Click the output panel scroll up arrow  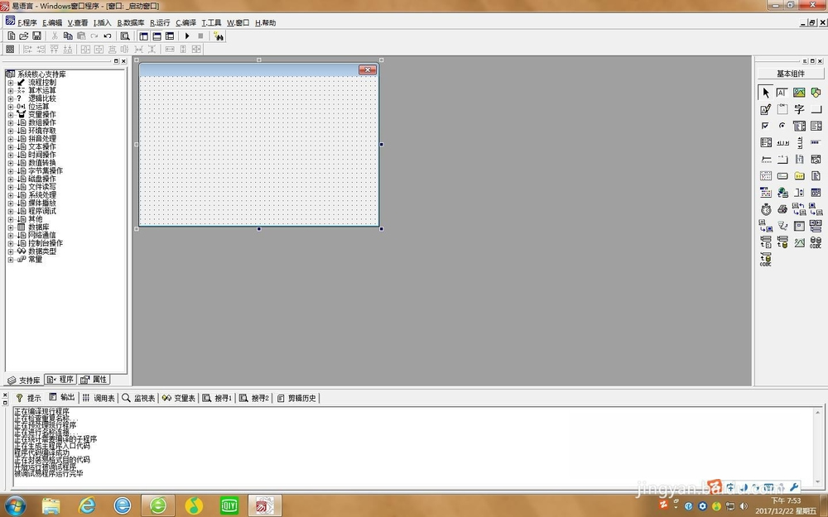(818, 412)
